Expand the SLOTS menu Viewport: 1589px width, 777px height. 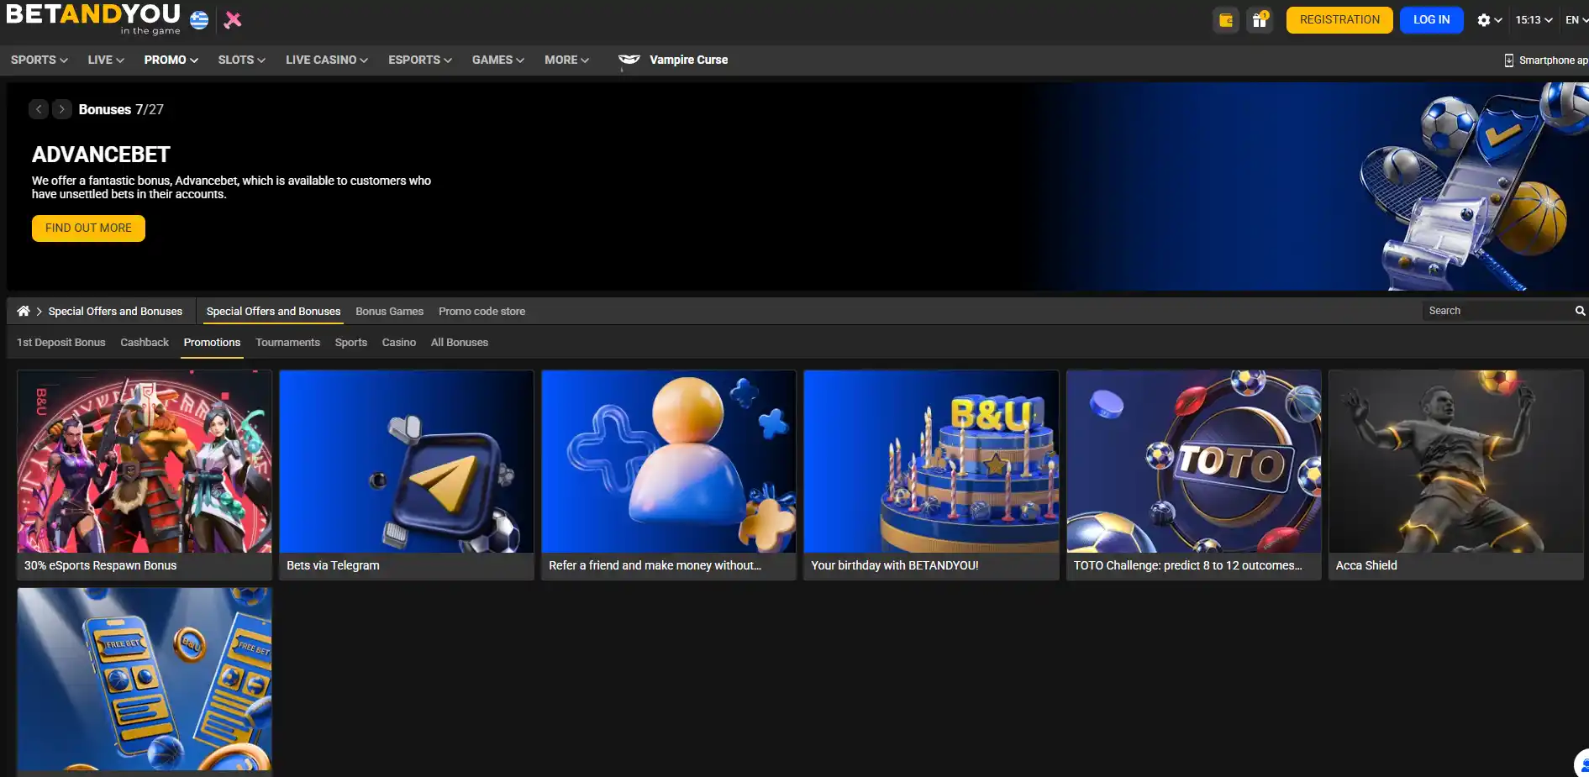click(242, 60)
